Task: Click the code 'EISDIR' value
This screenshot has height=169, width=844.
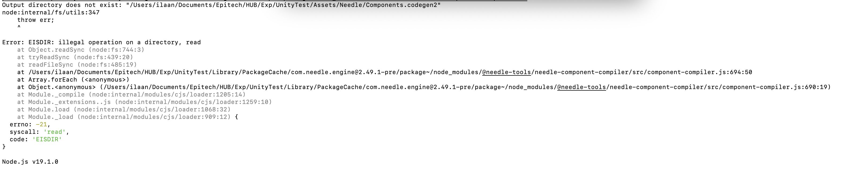Action: pos(47,139)
